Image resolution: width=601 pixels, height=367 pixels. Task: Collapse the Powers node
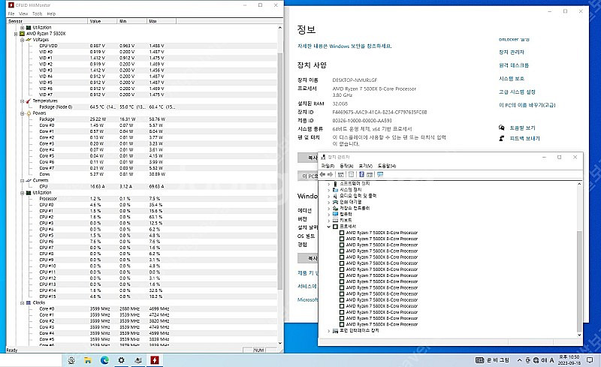tap(23, 113)
